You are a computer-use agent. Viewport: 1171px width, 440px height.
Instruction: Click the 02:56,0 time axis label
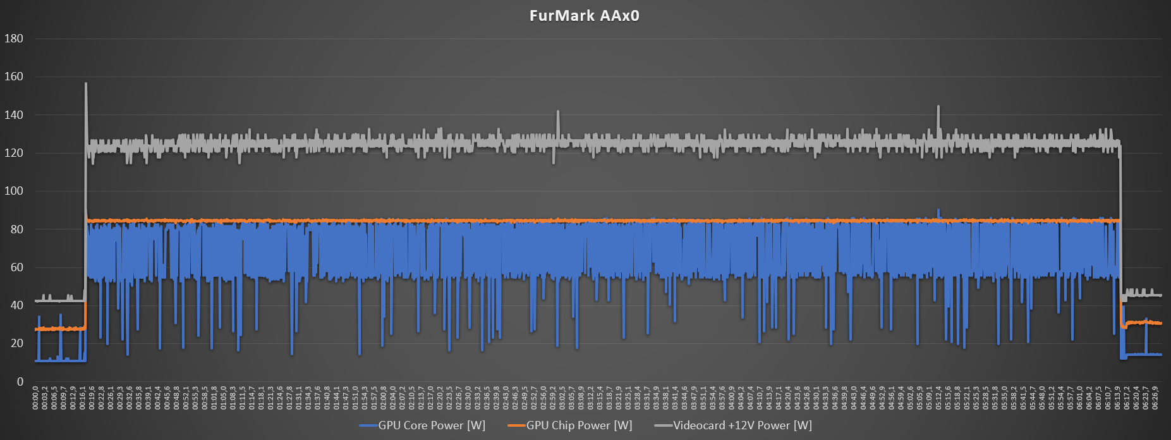coord(543,398)
